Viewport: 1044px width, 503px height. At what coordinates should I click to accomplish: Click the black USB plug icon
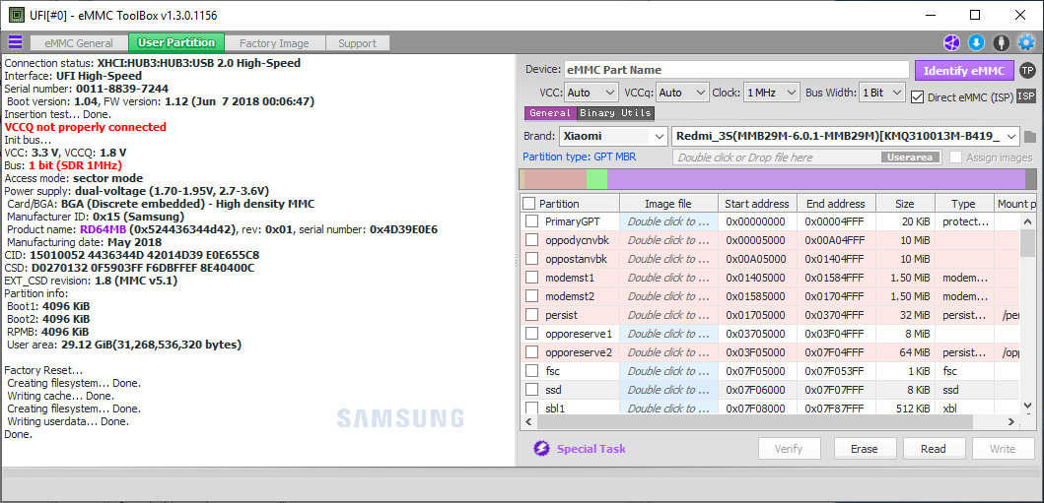[x=1000, y=43]
